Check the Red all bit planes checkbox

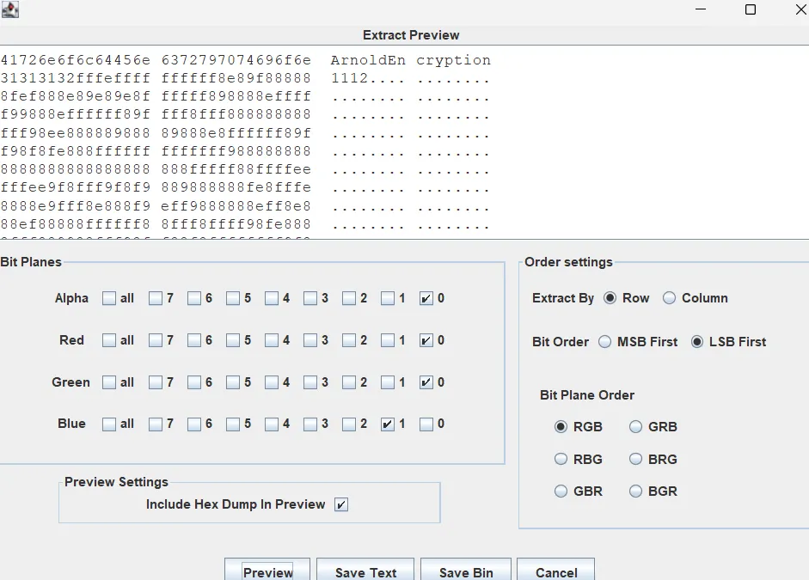(x=109, y=340)
